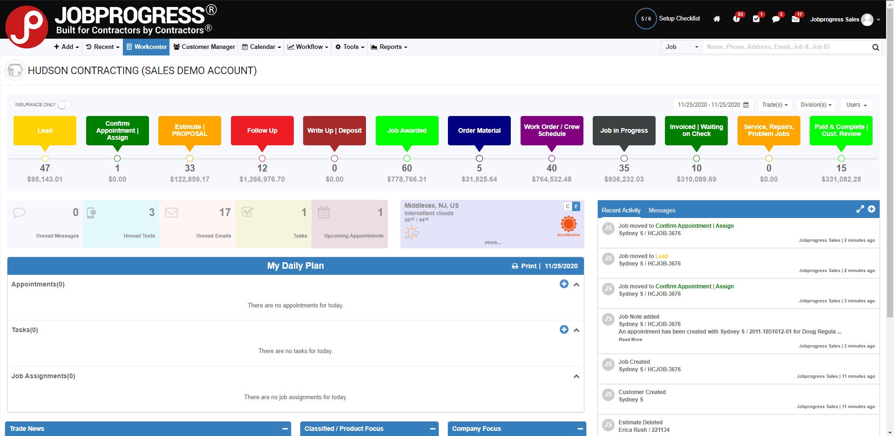Print the daily plan

pos(525,266)
